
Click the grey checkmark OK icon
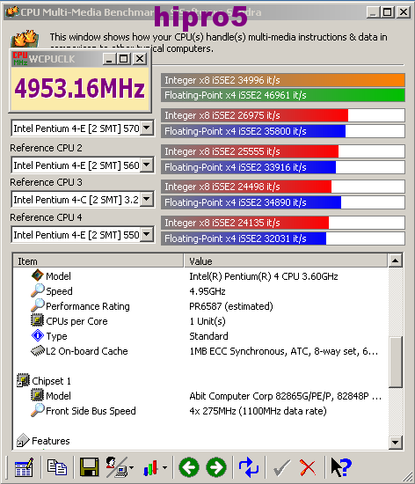coord(282,468)
